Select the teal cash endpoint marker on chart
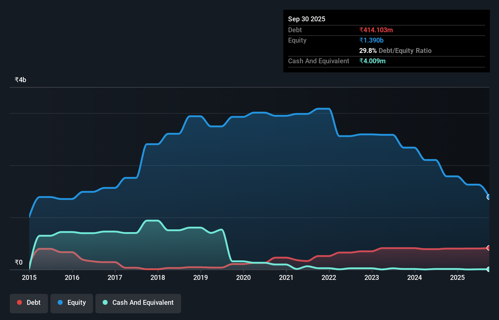Screen dimensions: 499x320 (x=489, y=269)
